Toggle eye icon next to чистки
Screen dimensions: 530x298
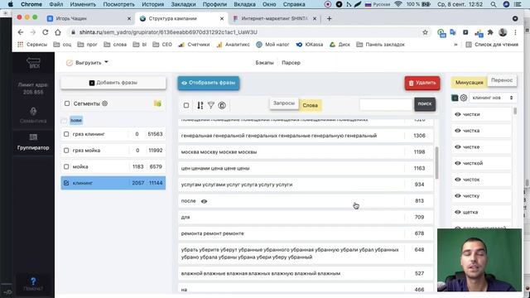point(458,114)
